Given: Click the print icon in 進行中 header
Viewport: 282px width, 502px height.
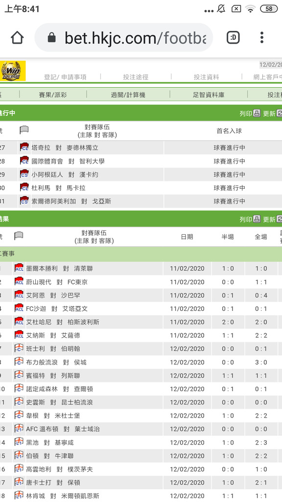Looking at the screenshot, I should click(257, 113).
